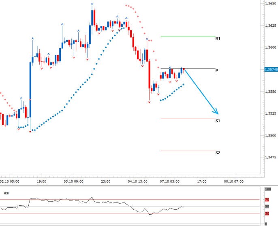Click the RSI 50 level label
278x226 pixels.
pyautogui.click(x=267, y=207)
